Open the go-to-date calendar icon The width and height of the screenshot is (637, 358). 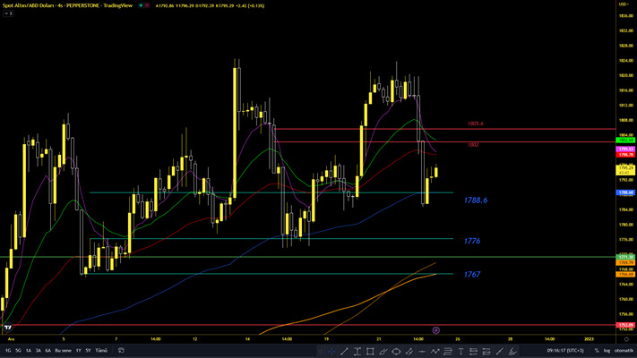click(121, 350)
